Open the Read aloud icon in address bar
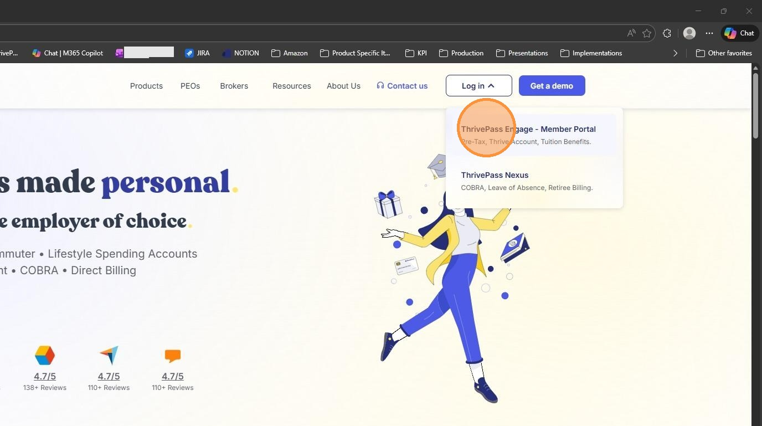Viewport: 762px width, 426px height. (x=631, y=33)
